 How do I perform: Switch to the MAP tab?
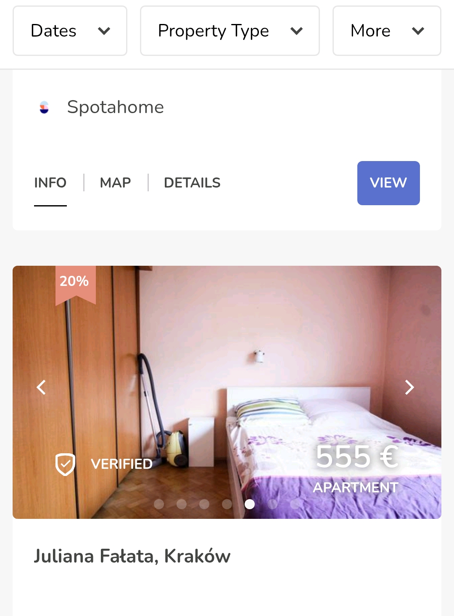115,183
